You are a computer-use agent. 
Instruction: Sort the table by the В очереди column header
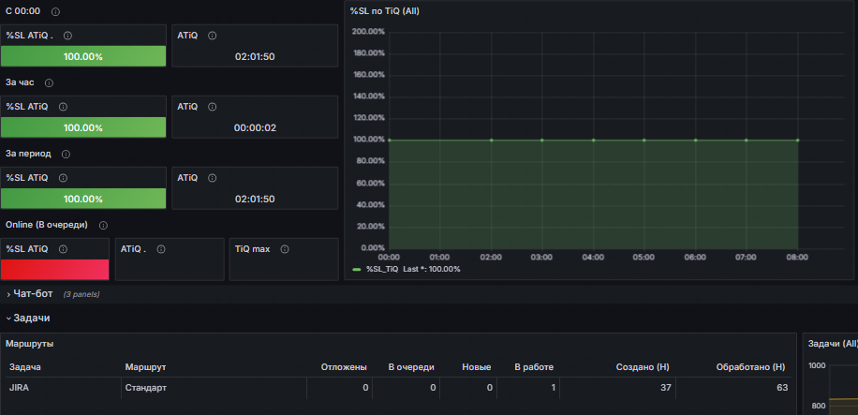(411, 367)
